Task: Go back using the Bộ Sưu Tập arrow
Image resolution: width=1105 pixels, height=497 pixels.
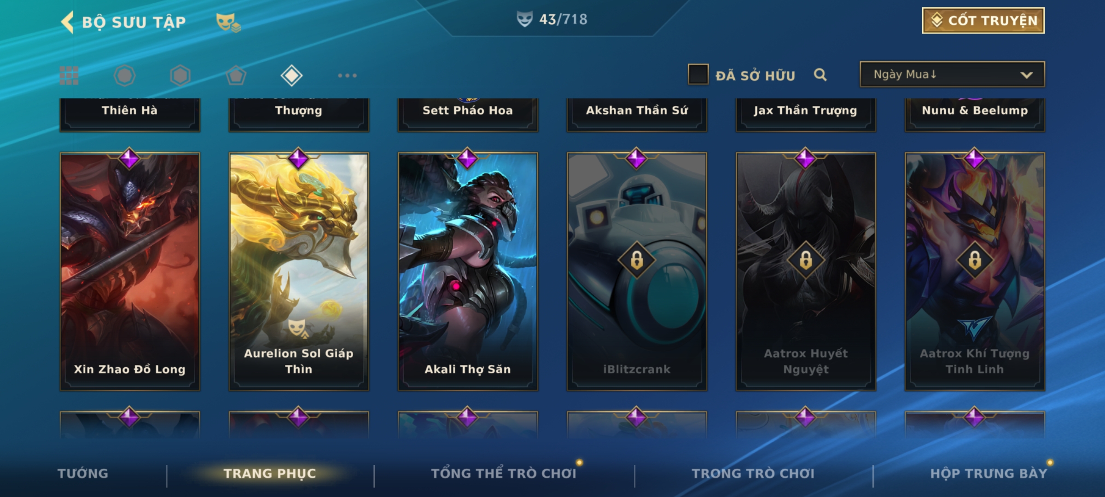Action: click(x=67, y=22)
